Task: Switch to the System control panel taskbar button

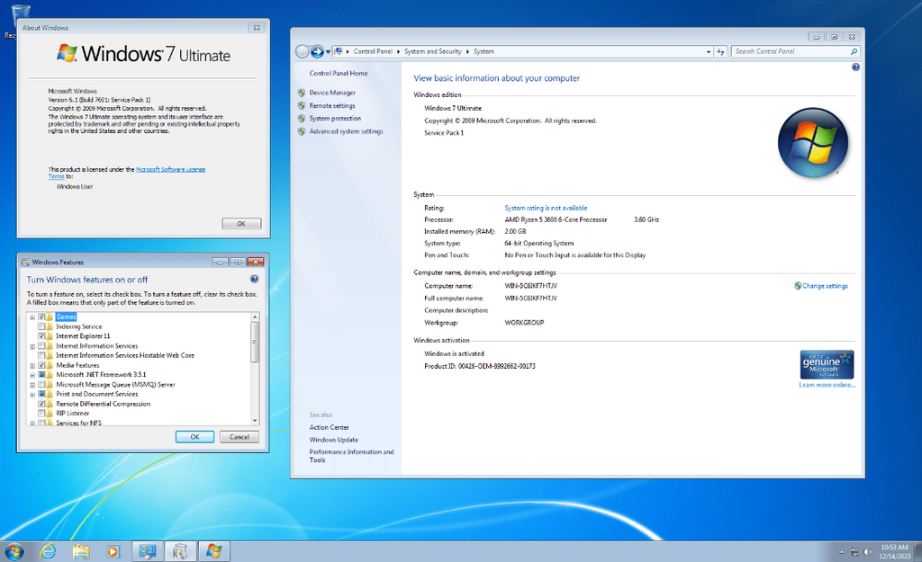Action: tap(147, 551)
